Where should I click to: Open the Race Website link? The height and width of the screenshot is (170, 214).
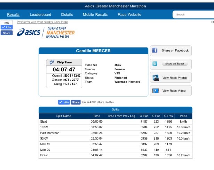130,15
